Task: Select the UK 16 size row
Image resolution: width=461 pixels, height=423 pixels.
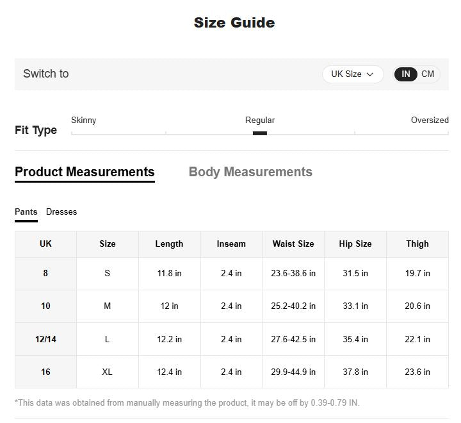Action: click(x=45, y=372)
